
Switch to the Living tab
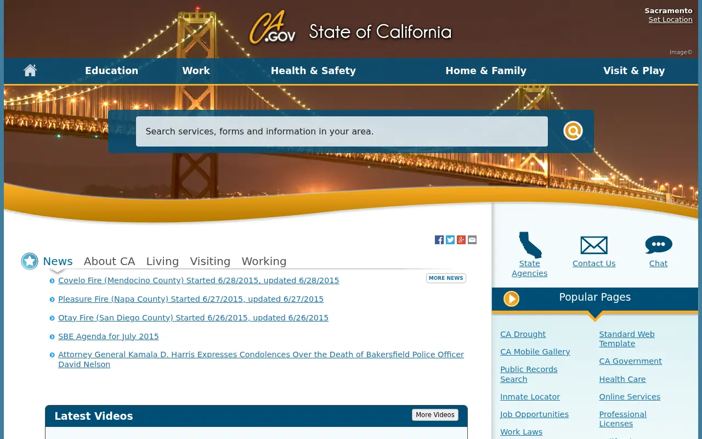click(x=162, y=261)
